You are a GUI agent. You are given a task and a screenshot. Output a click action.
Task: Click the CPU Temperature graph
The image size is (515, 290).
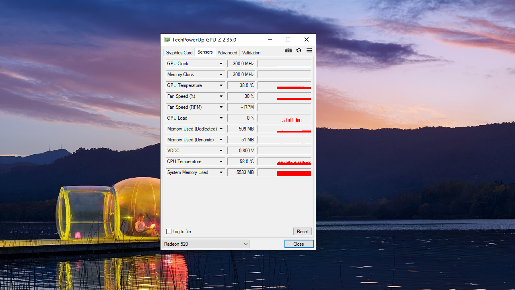click(x=284, y=161)
